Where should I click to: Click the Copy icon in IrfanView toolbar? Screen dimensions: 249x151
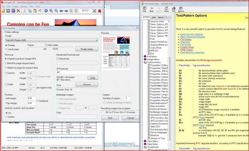(x=30, y=11)
